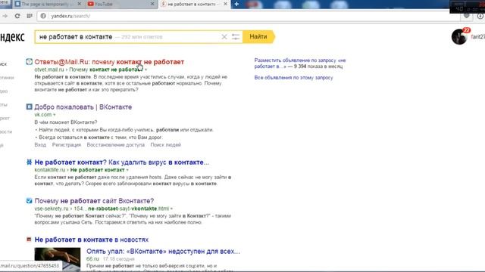Click 'Разместить объявление по запросу' link

(x=300, y=63)
